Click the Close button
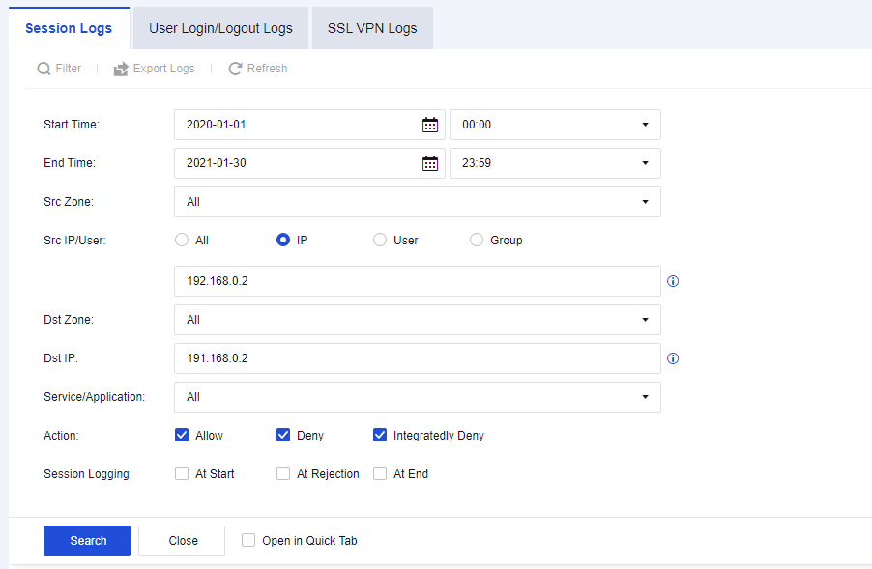The width and height of the screenshot is (872, 569). tap(182, 541)
